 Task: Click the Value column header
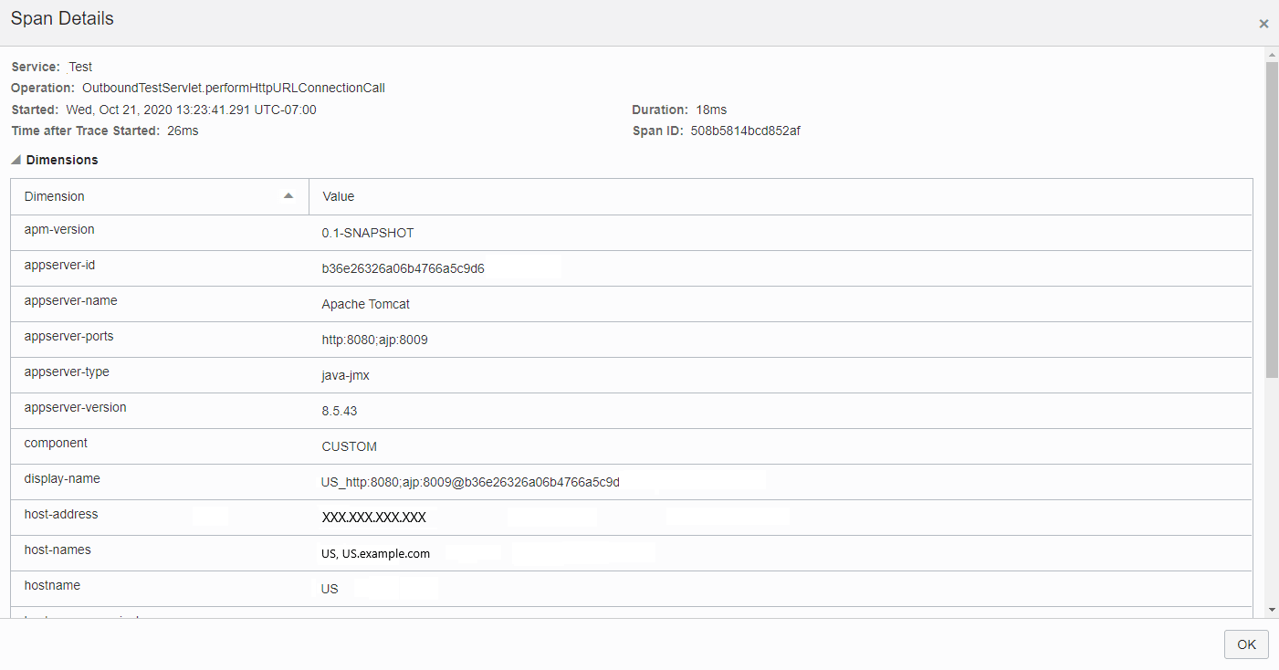(x=338, y=195)
